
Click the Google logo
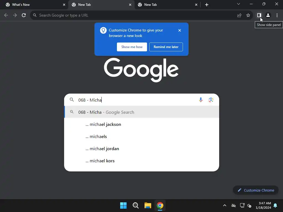(x=141, y=70)
